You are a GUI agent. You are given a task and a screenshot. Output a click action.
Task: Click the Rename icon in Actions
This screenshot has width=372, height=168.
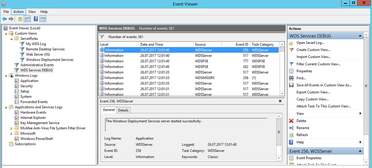[291, 128]
